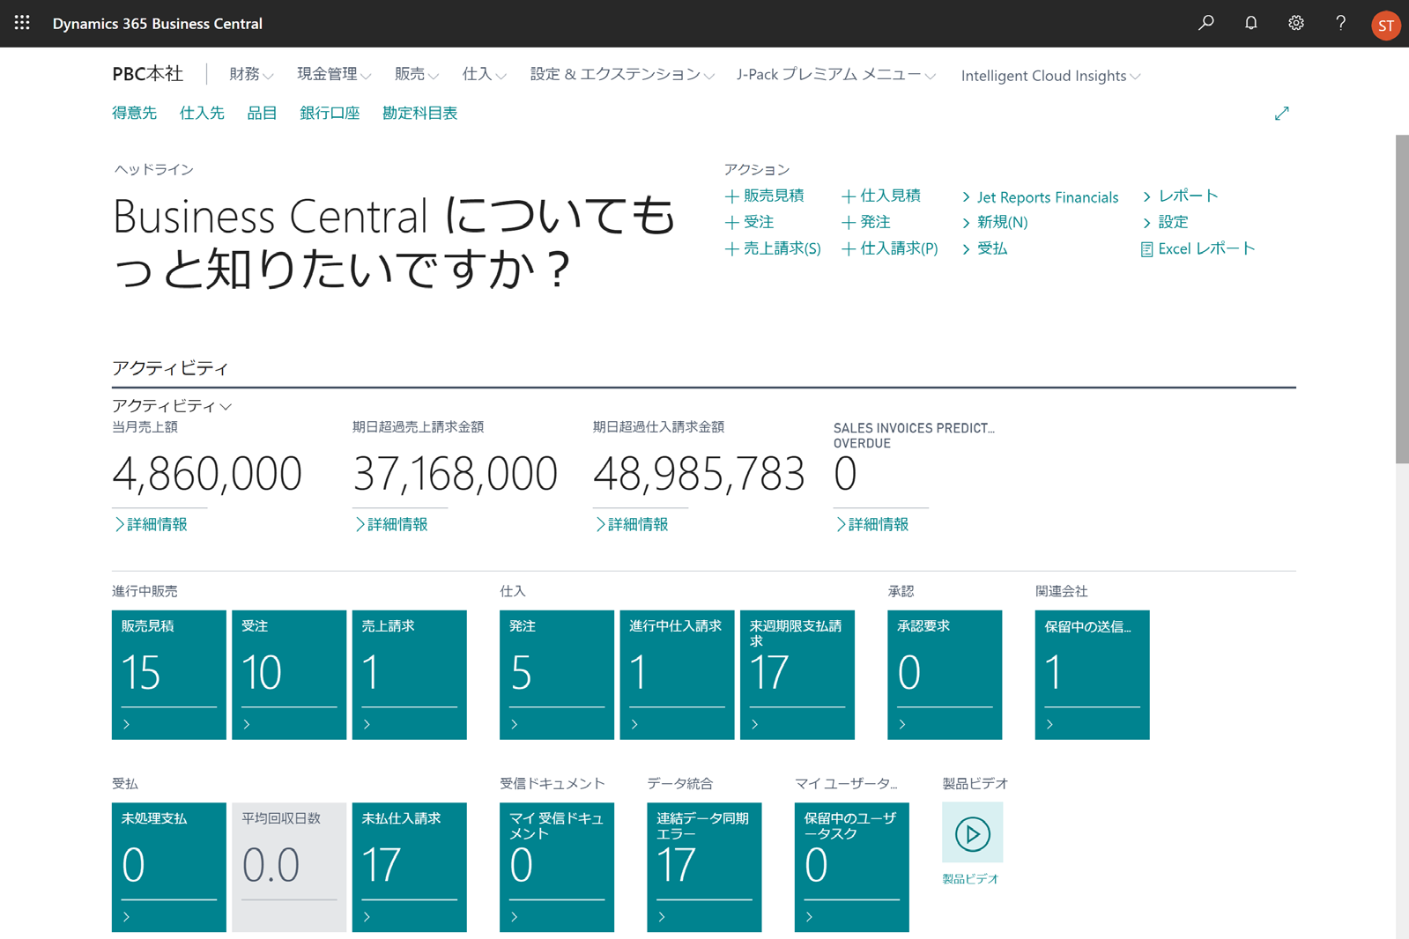Open the settings gear icon
The image size is (1409, 939).
(1295, 23)
